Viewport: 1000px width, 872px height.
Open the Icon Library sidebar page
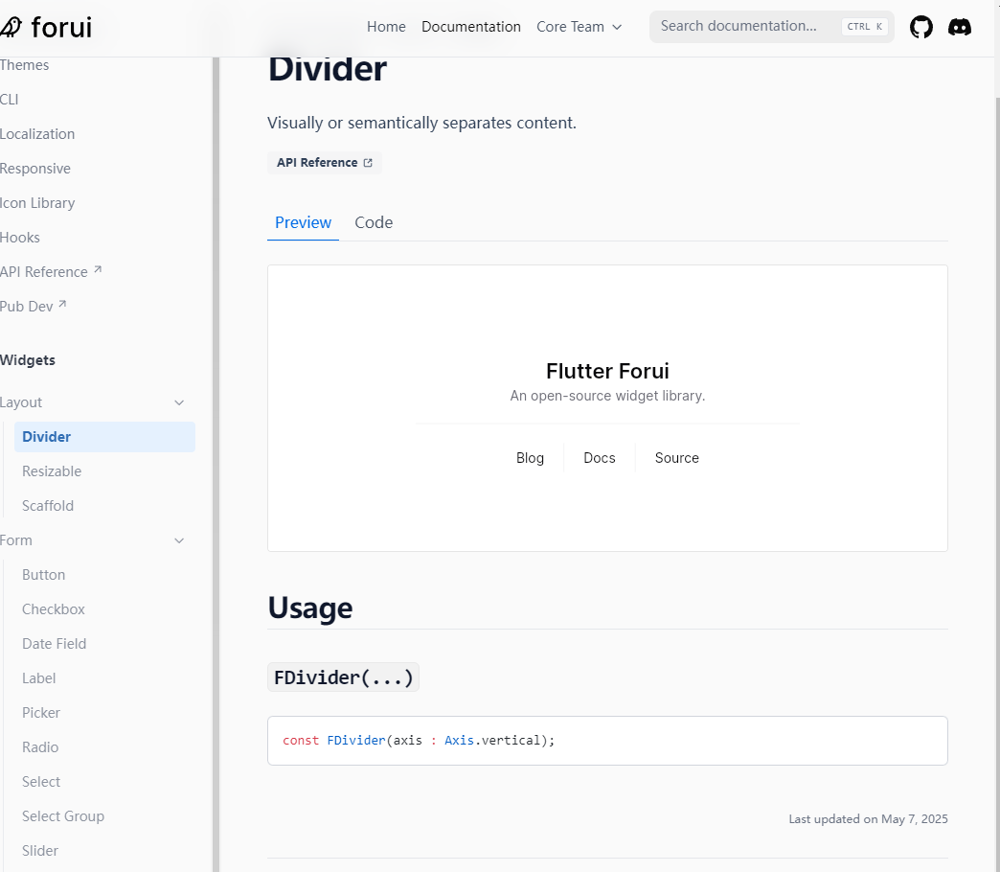[x=37, y=203]
